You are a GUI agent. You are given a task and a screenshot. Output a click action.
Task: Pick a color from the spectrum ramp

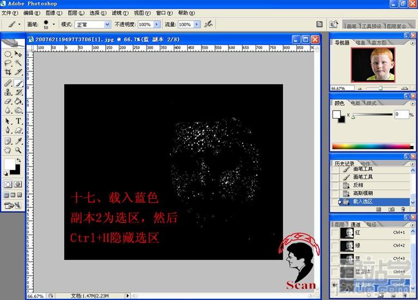[x=372, y=146]
